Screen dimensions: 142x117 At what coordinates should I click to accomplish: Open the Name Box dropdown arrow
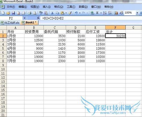pyautogui.click(x=25, y=18)
